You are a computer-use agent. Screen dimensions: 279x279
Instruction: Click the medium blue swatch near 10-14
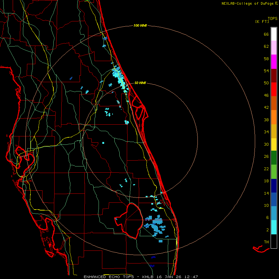coord(274,199)
